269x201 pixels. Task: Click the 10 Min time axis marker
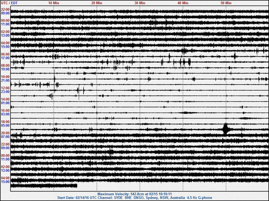tap(54, 3)
